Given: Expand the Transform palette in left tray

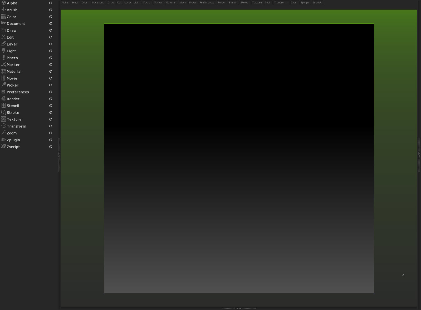Looking at the screenshot, I should click(16, 126).
